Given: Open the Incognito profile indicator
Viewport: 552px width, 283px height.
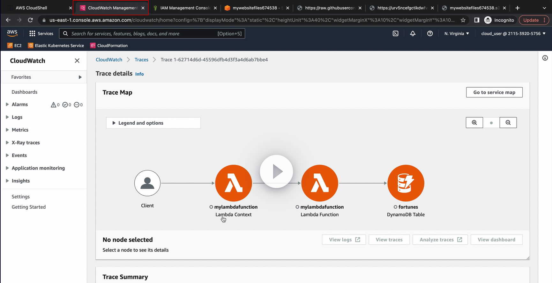Looking at the screenshot, I should (x=499, y=20).
